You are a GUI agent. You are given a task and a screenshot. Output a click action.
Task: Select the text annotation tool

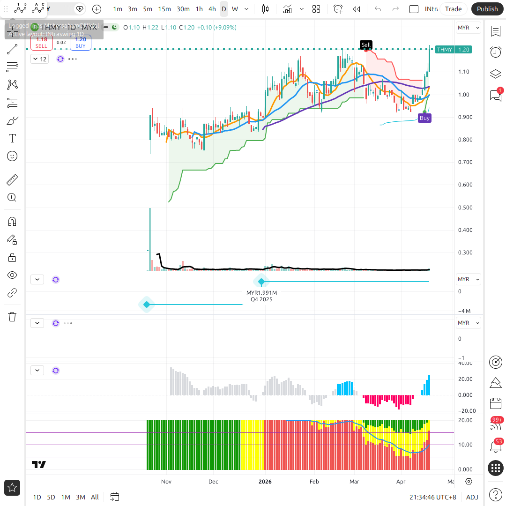(12, 138)
